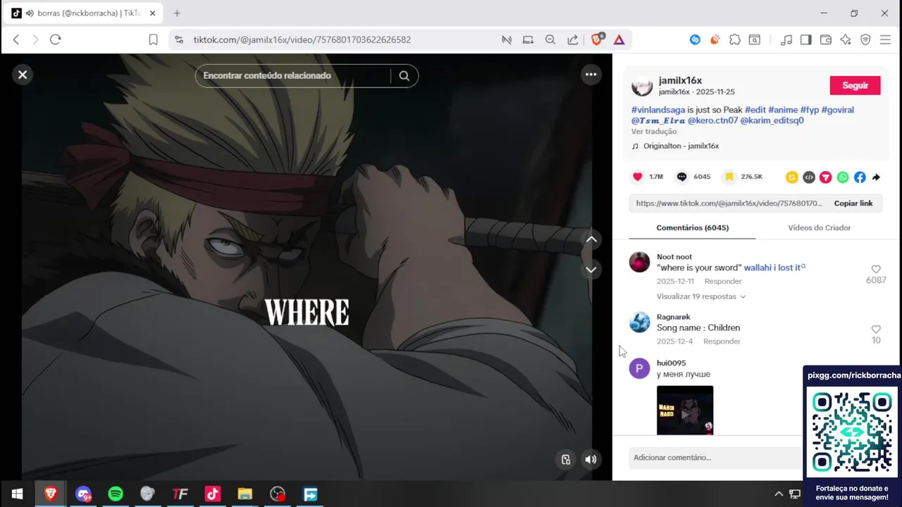Repost the video with yellow repost icon
Viewport: 902px width, 507px height.
click(792, 177)
